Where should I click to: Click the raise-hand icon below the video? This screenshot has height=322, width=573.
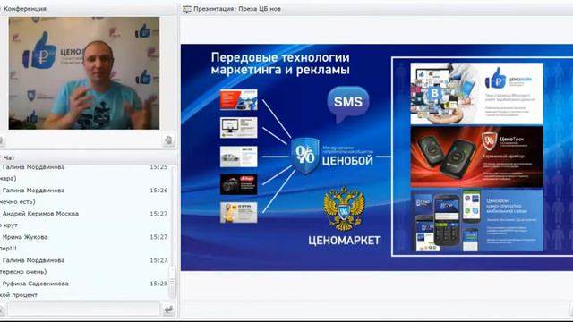pyautogui.click(x=168, y=140)
